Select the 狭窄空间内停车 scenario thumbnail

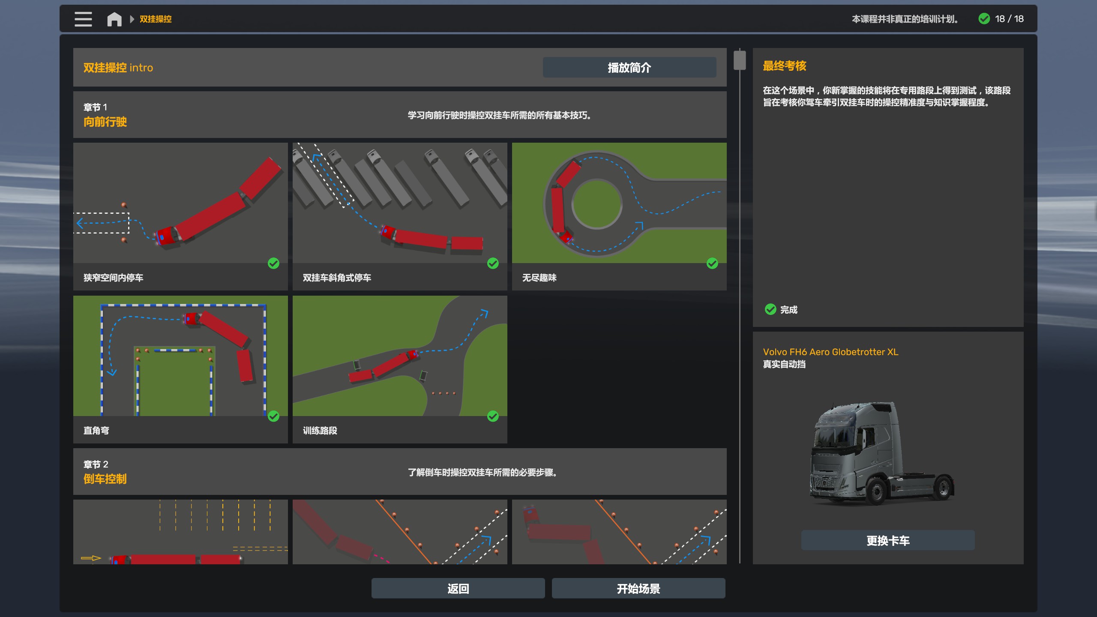[x=180, y=203]
